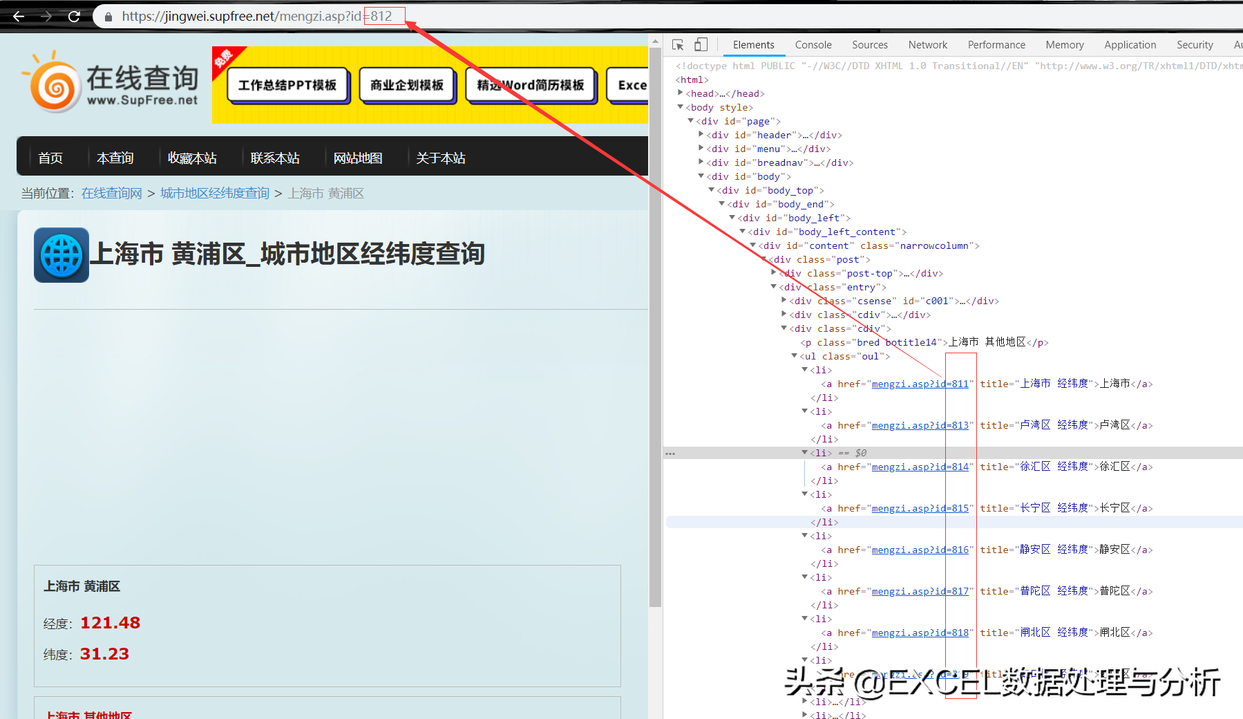Viewport: 1243px width, 719px height.
Task: Open the Memory tab
Action: click(1065, 45)
